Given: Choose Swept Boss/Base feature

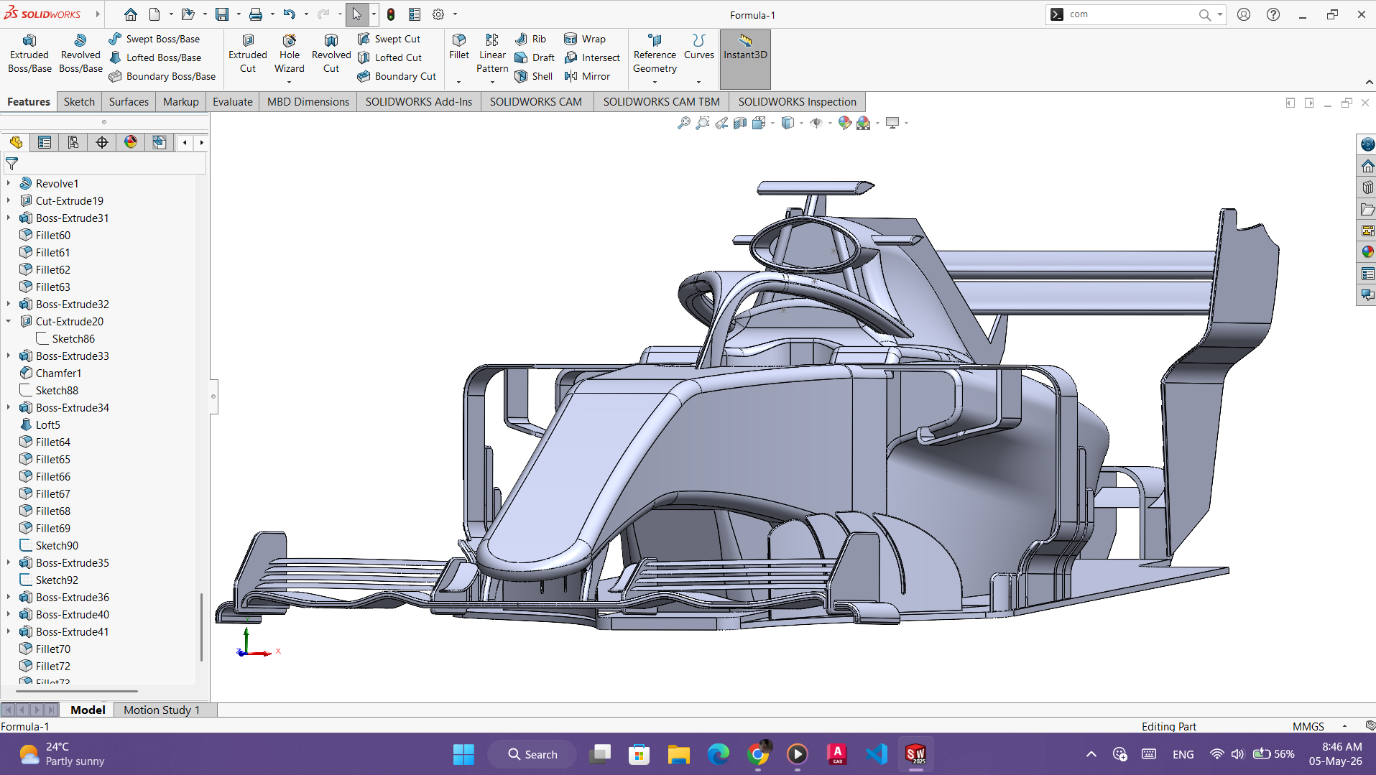Looking at the screenshot, I should (154, 39).
